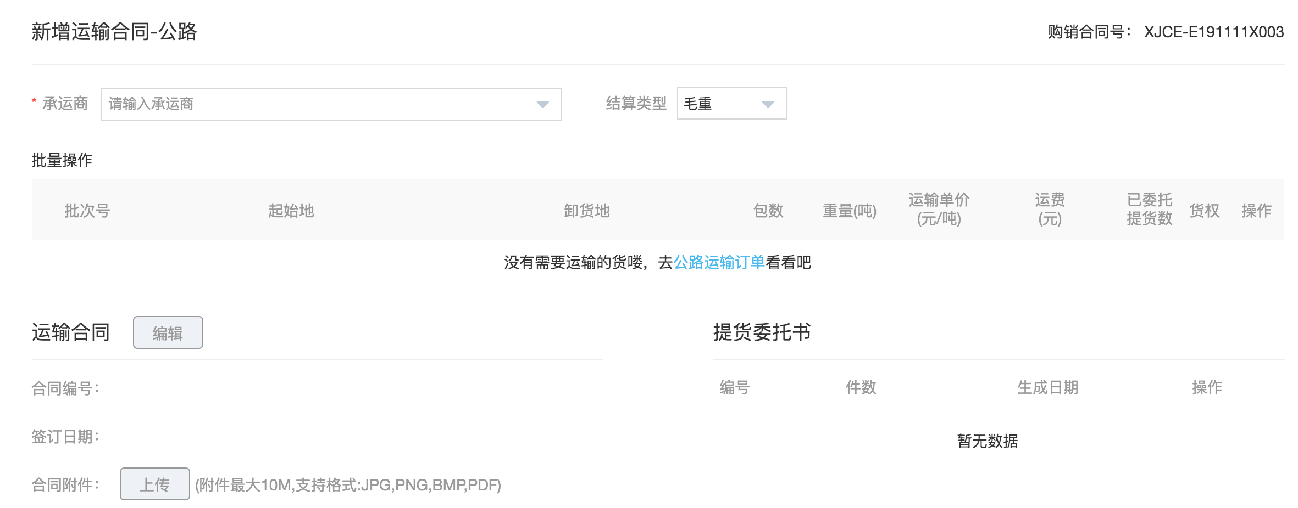Click the 暂无数据 empty data placeholder

click(x=986, y=439)
